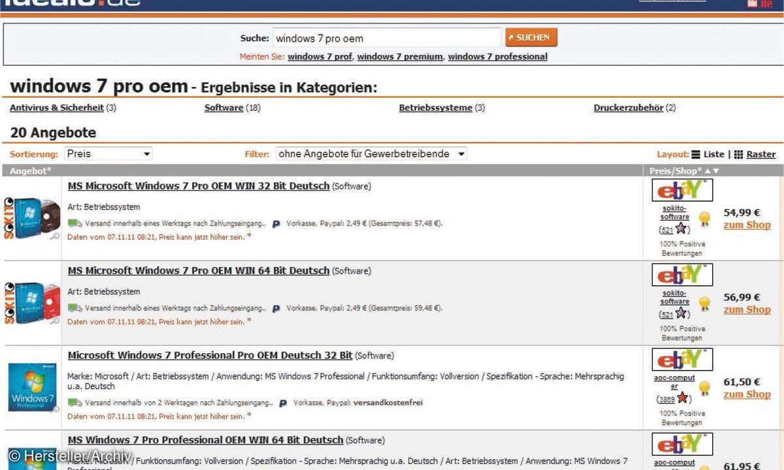Open the 'windows 7 prof' suggestion link

319,57
